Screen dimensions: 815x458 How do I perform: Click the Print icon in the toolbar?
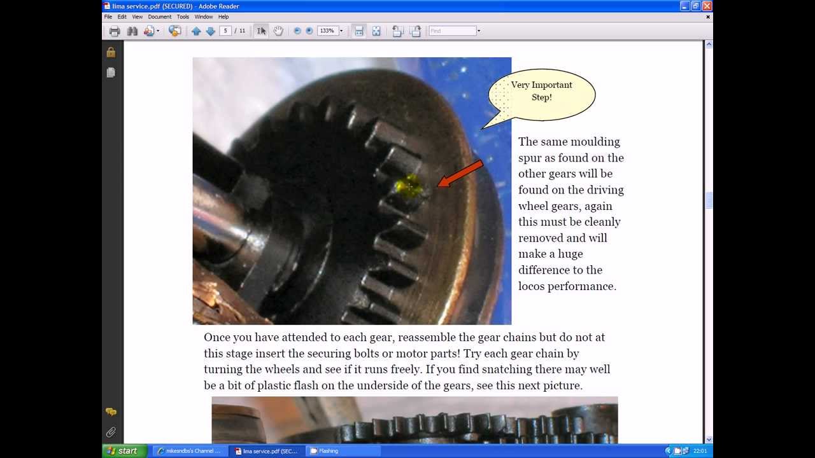(x=115, y=31)
